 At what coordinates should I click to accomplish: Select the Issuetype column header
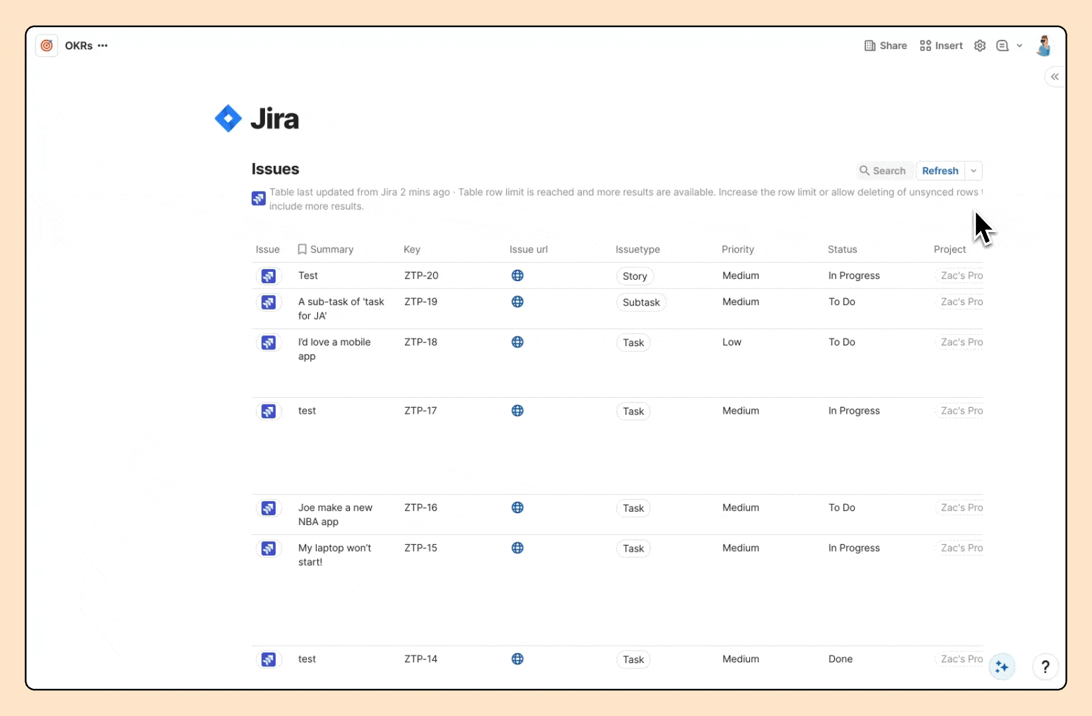pyautogui.click(x=637, y=249)
